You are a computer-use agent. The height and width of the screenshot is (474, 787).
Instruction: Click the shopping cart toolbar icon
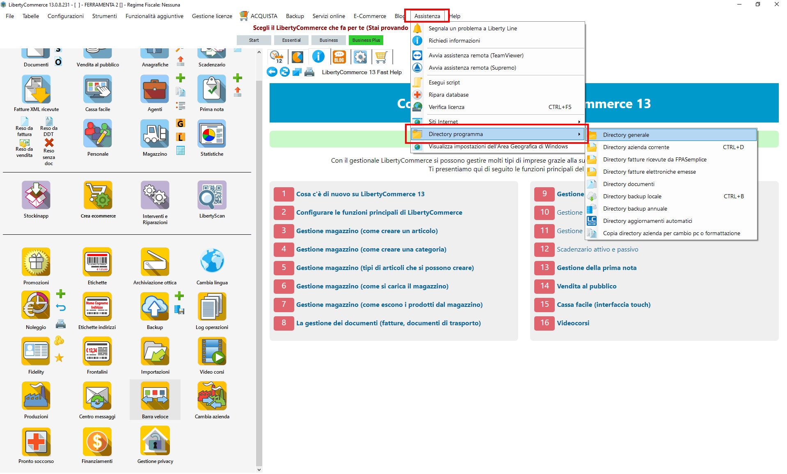point(381,57)
